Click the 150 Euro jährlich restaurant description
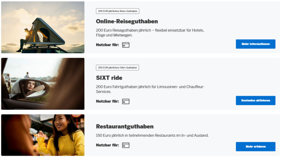Image resolution: width=281 pixels, height=157 pixels. click(152, 135)
